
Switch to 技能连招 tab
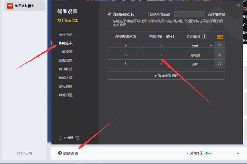click(66, 78)
